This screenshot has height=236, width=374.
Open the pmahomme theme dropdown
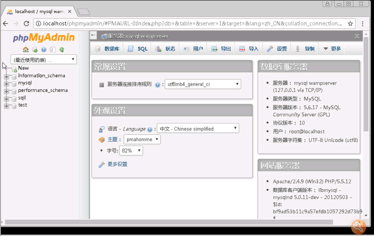coord(142,139)
